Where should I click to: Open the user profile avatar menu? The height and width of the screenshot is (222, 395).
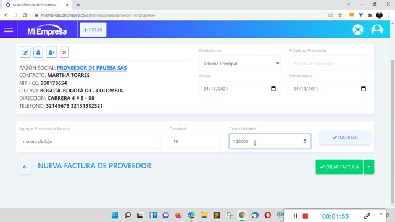[x=377, y=30]
